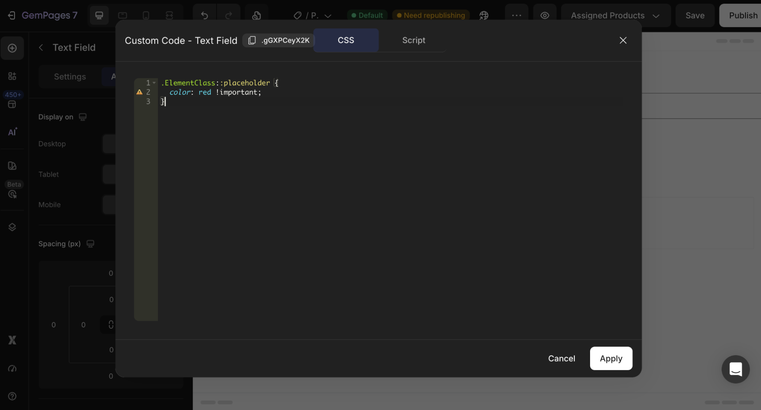Viewport: 761px width, 410px height.
Task: Open the Assigned Products dropdown
Action: 615,15
